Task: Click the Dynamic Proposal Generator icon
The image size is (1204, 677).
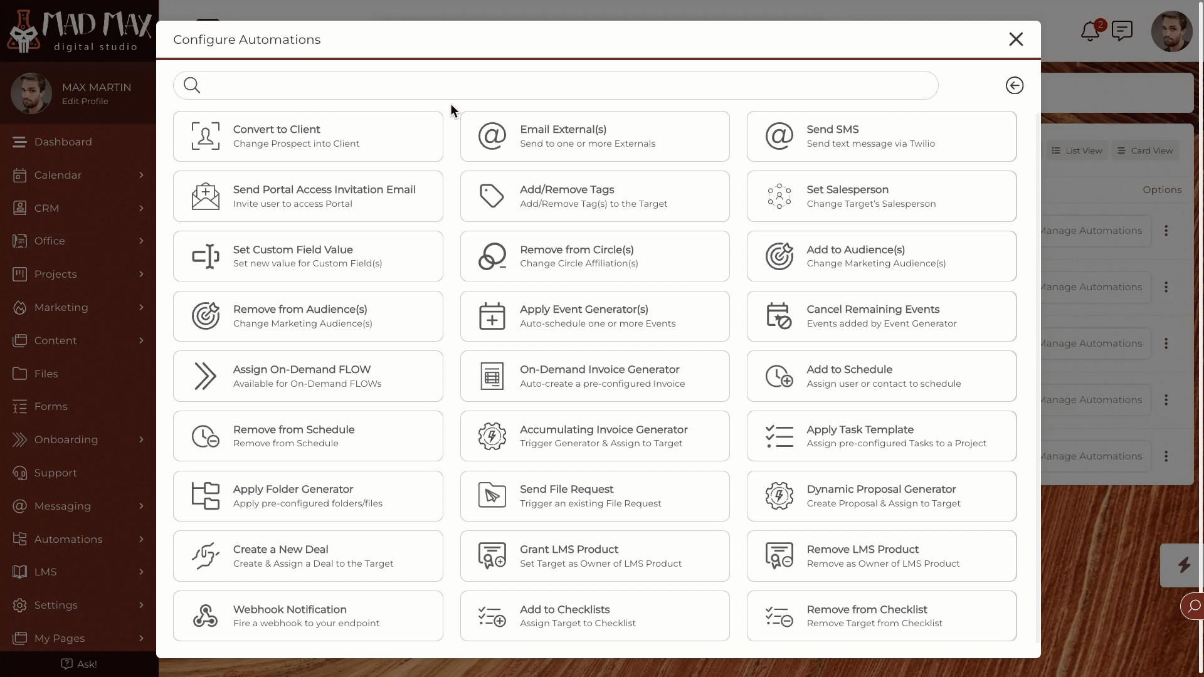Action: click(779, 496)
